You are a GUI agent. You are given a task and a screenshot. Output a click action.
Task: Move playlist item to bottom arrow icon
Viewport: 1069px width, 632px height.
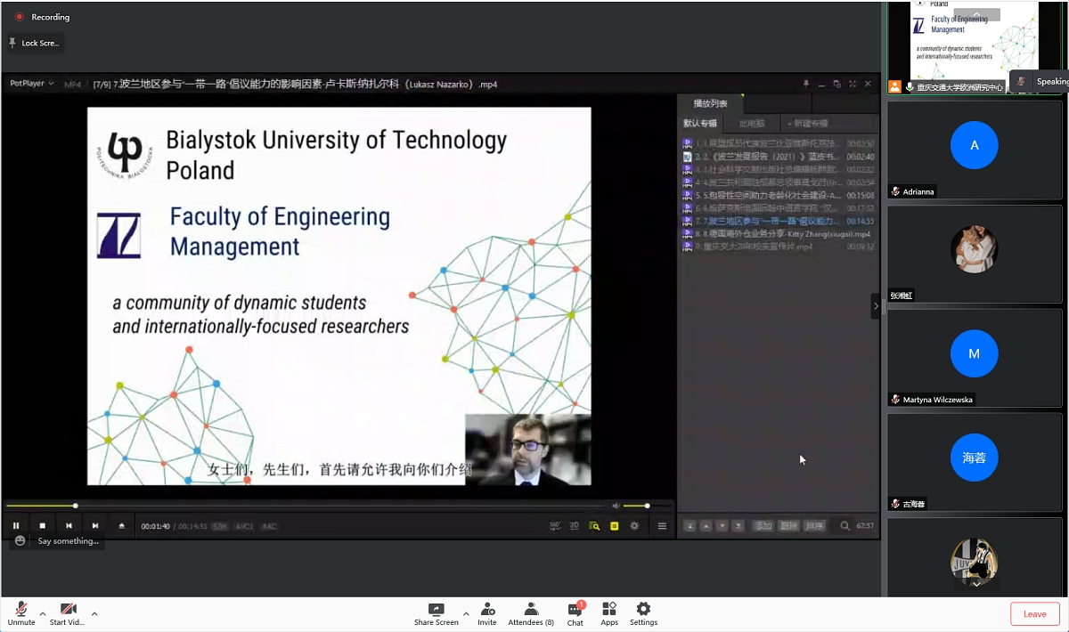(738, 526)
